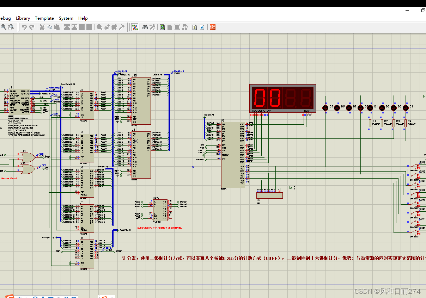The image size is (426, 298).
Task: Click the Redo arrow in the toolbar
Action: click(32, 27)
